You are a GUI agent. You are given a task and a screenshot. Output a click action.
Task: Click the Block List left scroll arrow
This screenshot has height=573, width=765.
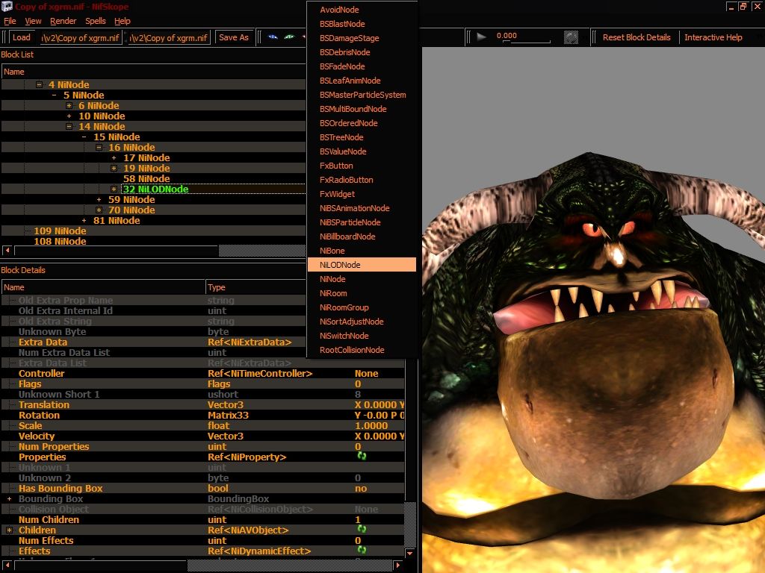pyautogui.click(x=7, y=251)
